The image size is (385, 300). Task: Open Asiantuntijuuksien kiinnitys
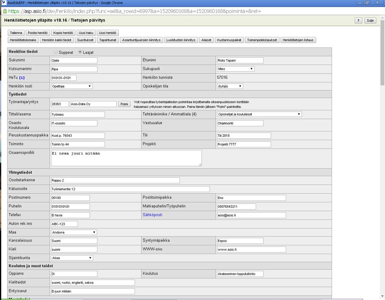tap(141, 40)
